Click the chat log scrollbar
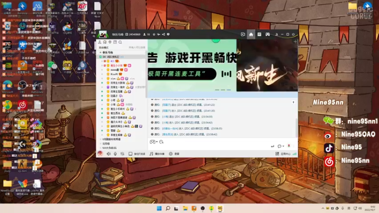This screenshot has width=379, height=213. pos(297,127)
